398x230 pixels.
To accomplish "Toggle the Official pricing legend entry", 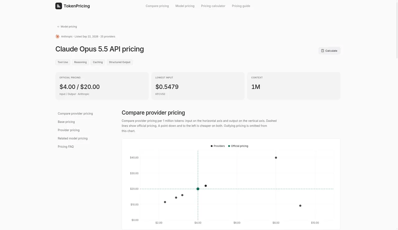I will 238,146.
